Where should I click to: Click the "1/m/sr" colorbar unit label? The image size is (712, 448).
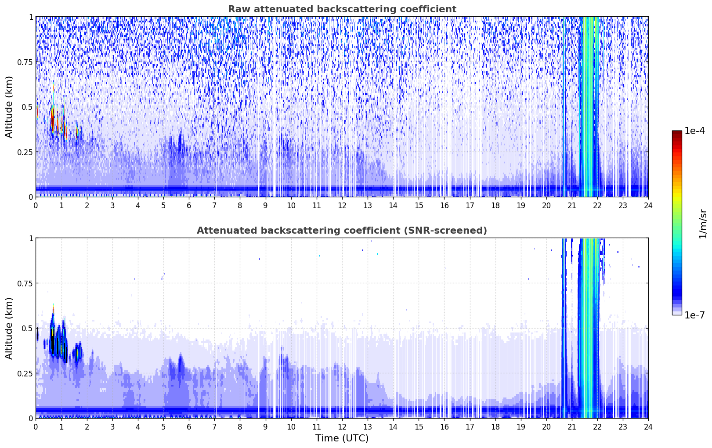coord(703,223)
